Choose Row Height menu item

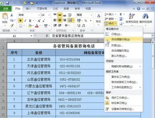click(123, 34)
